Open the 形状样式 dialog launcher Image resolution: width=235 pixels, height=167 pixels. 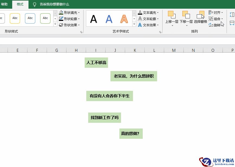81,32
